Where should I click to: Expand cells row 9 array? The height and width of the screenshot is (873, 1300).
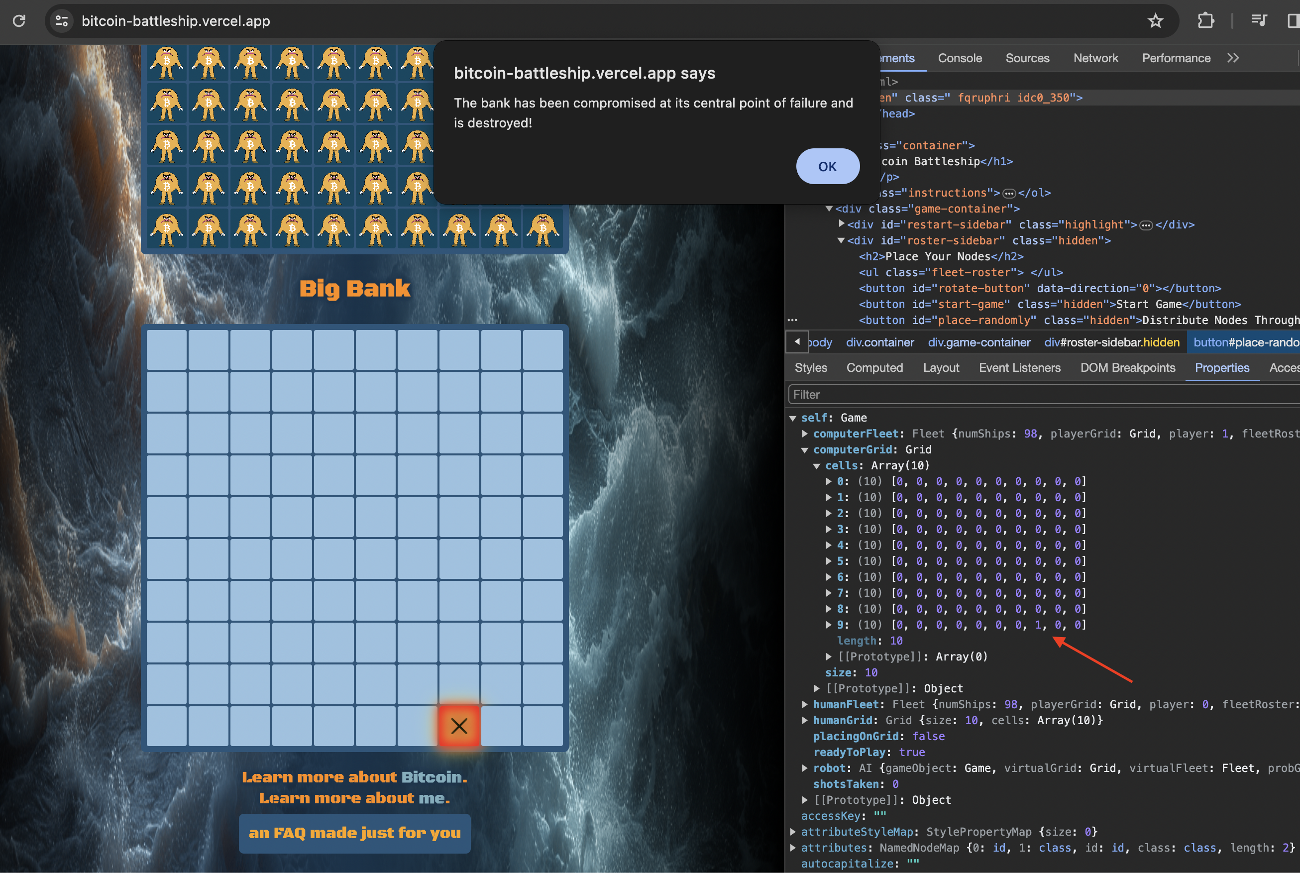829,625
